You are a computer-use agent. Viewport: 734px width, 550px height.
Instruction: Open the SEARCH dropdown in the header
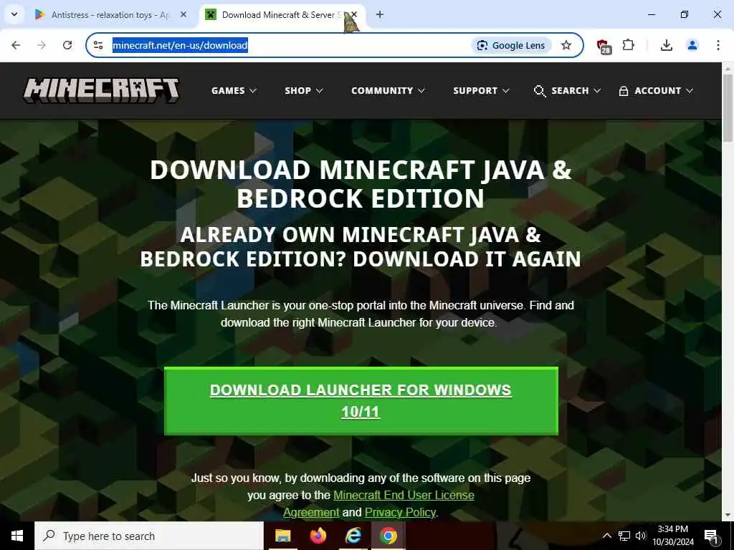[567, 91]
